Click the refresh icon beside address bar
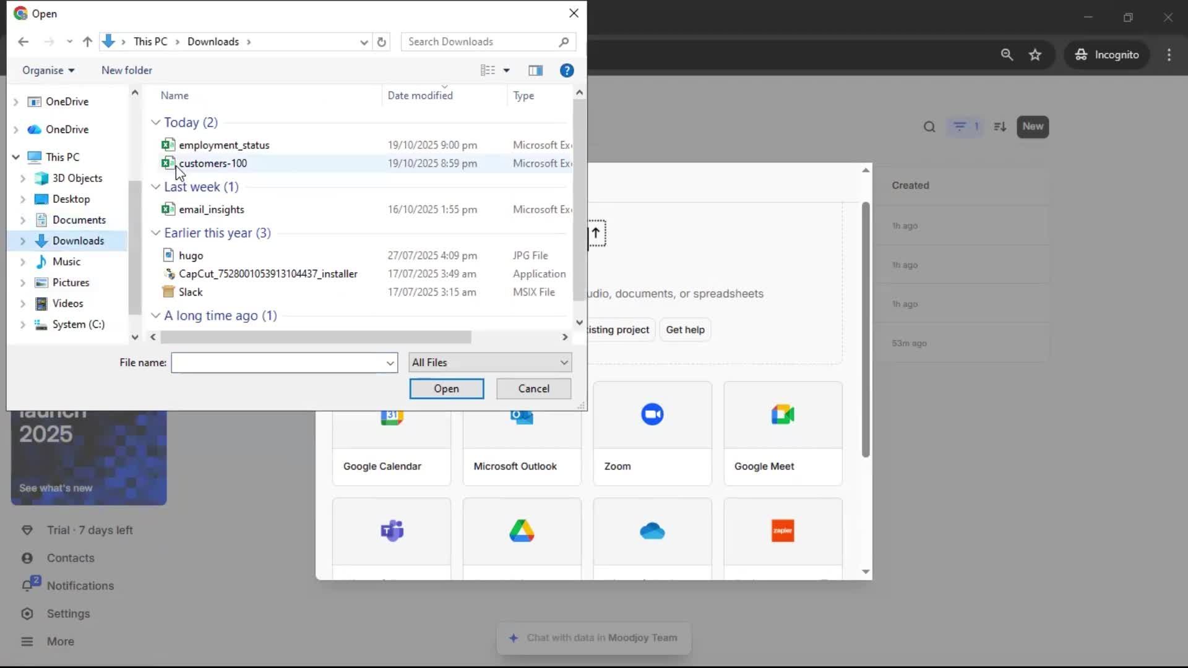This screenshot has width=1188, height=668. [x=382, y=42]
